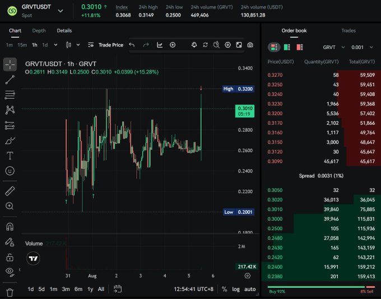Click the TradingView logo badge
Image resolution: width=381 pixels, height=299 pixels.
click(x=33, y=258)
